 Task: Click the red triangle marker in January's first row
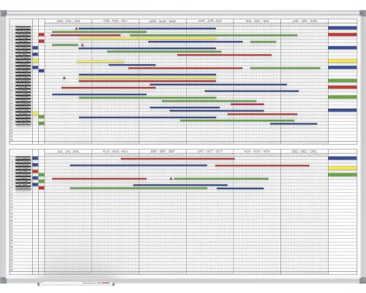(x=76, y=28)
